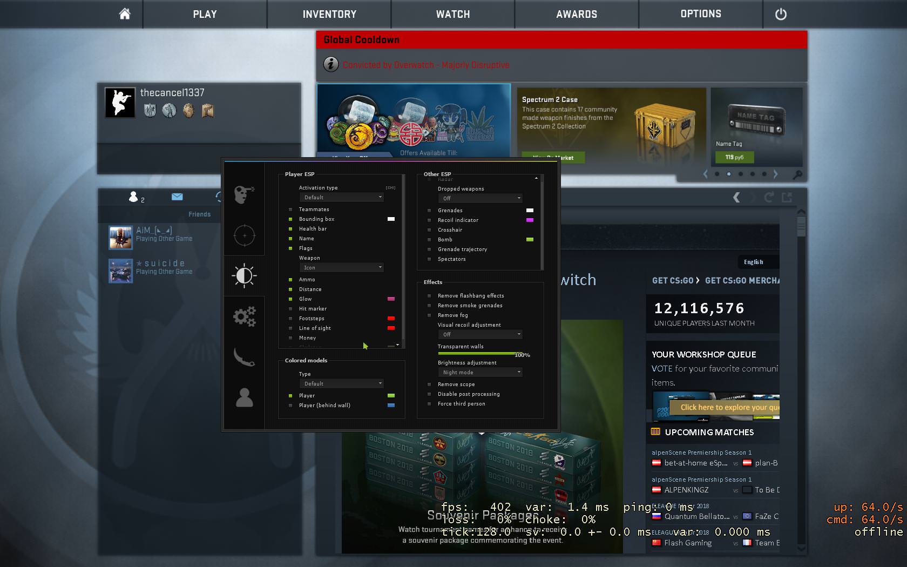Select friend AiM_ in friends list

[151, 238]
